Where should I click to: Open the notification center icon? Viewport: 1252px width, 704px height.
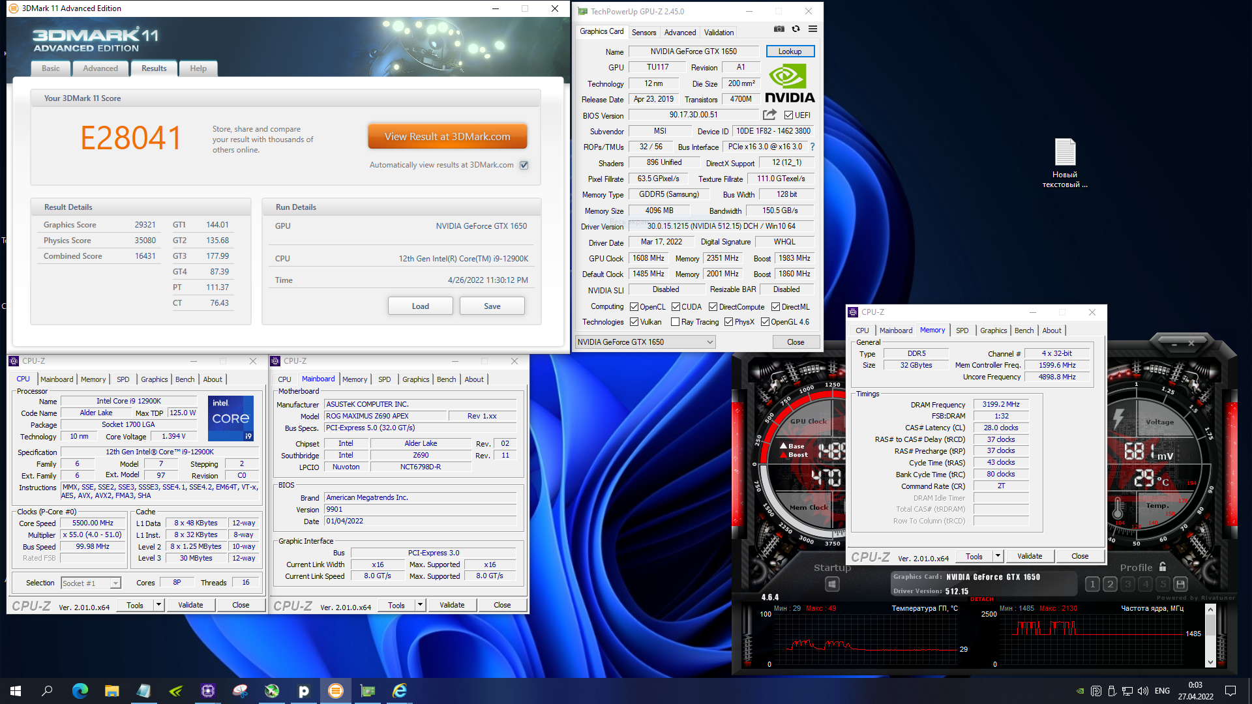[x=1230, y=691]
